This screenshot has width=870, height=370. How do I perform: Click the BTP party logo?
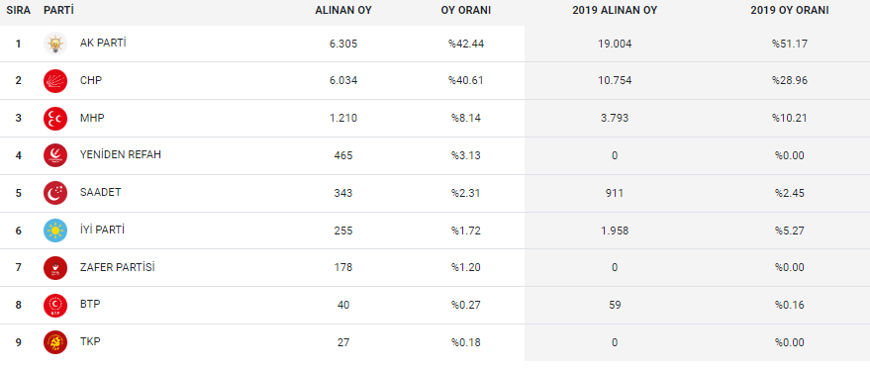click(x=55, y=305)
